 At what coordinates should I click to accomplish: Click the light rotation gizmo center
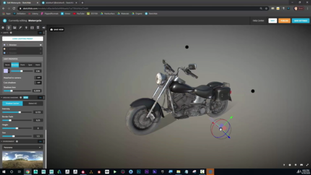221,129
